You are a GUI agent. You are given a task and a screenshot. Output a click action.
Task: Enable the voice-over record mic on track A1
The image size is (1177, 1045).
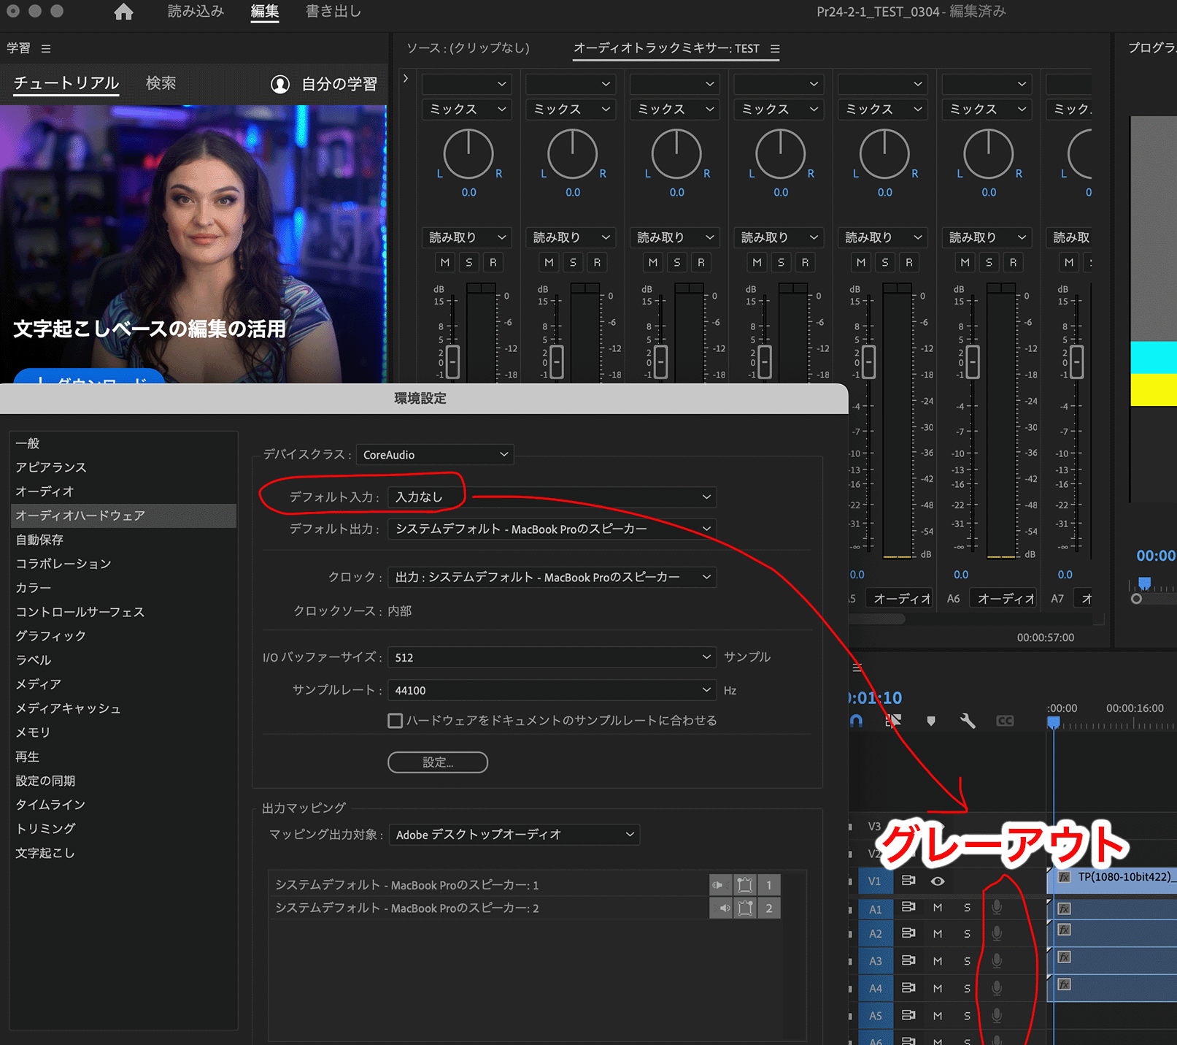997,908
